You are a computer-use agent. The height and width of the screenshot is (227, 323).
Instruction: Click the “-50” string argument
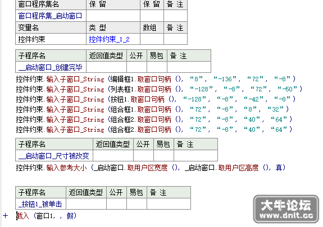pos(288,89)
